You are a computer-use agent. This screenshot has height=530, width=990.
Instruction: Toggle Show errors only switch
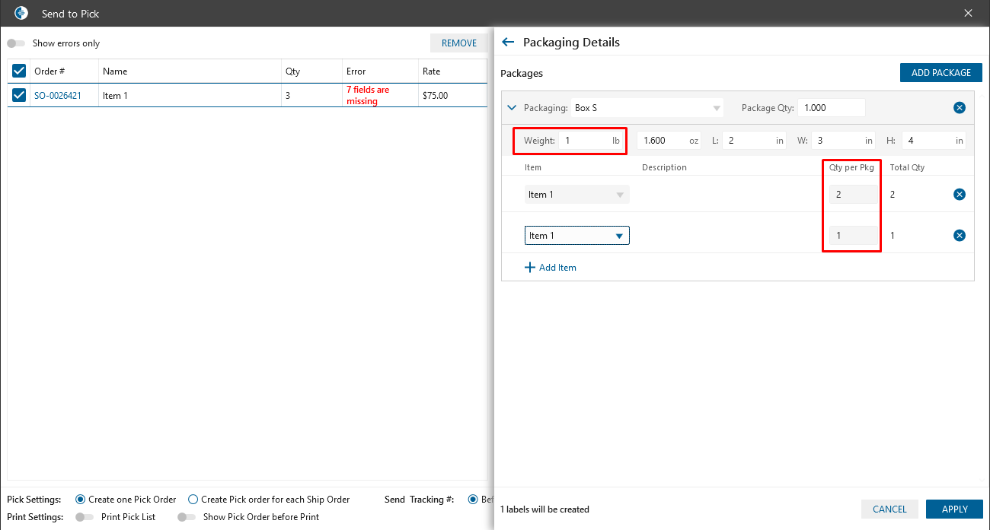16,43
